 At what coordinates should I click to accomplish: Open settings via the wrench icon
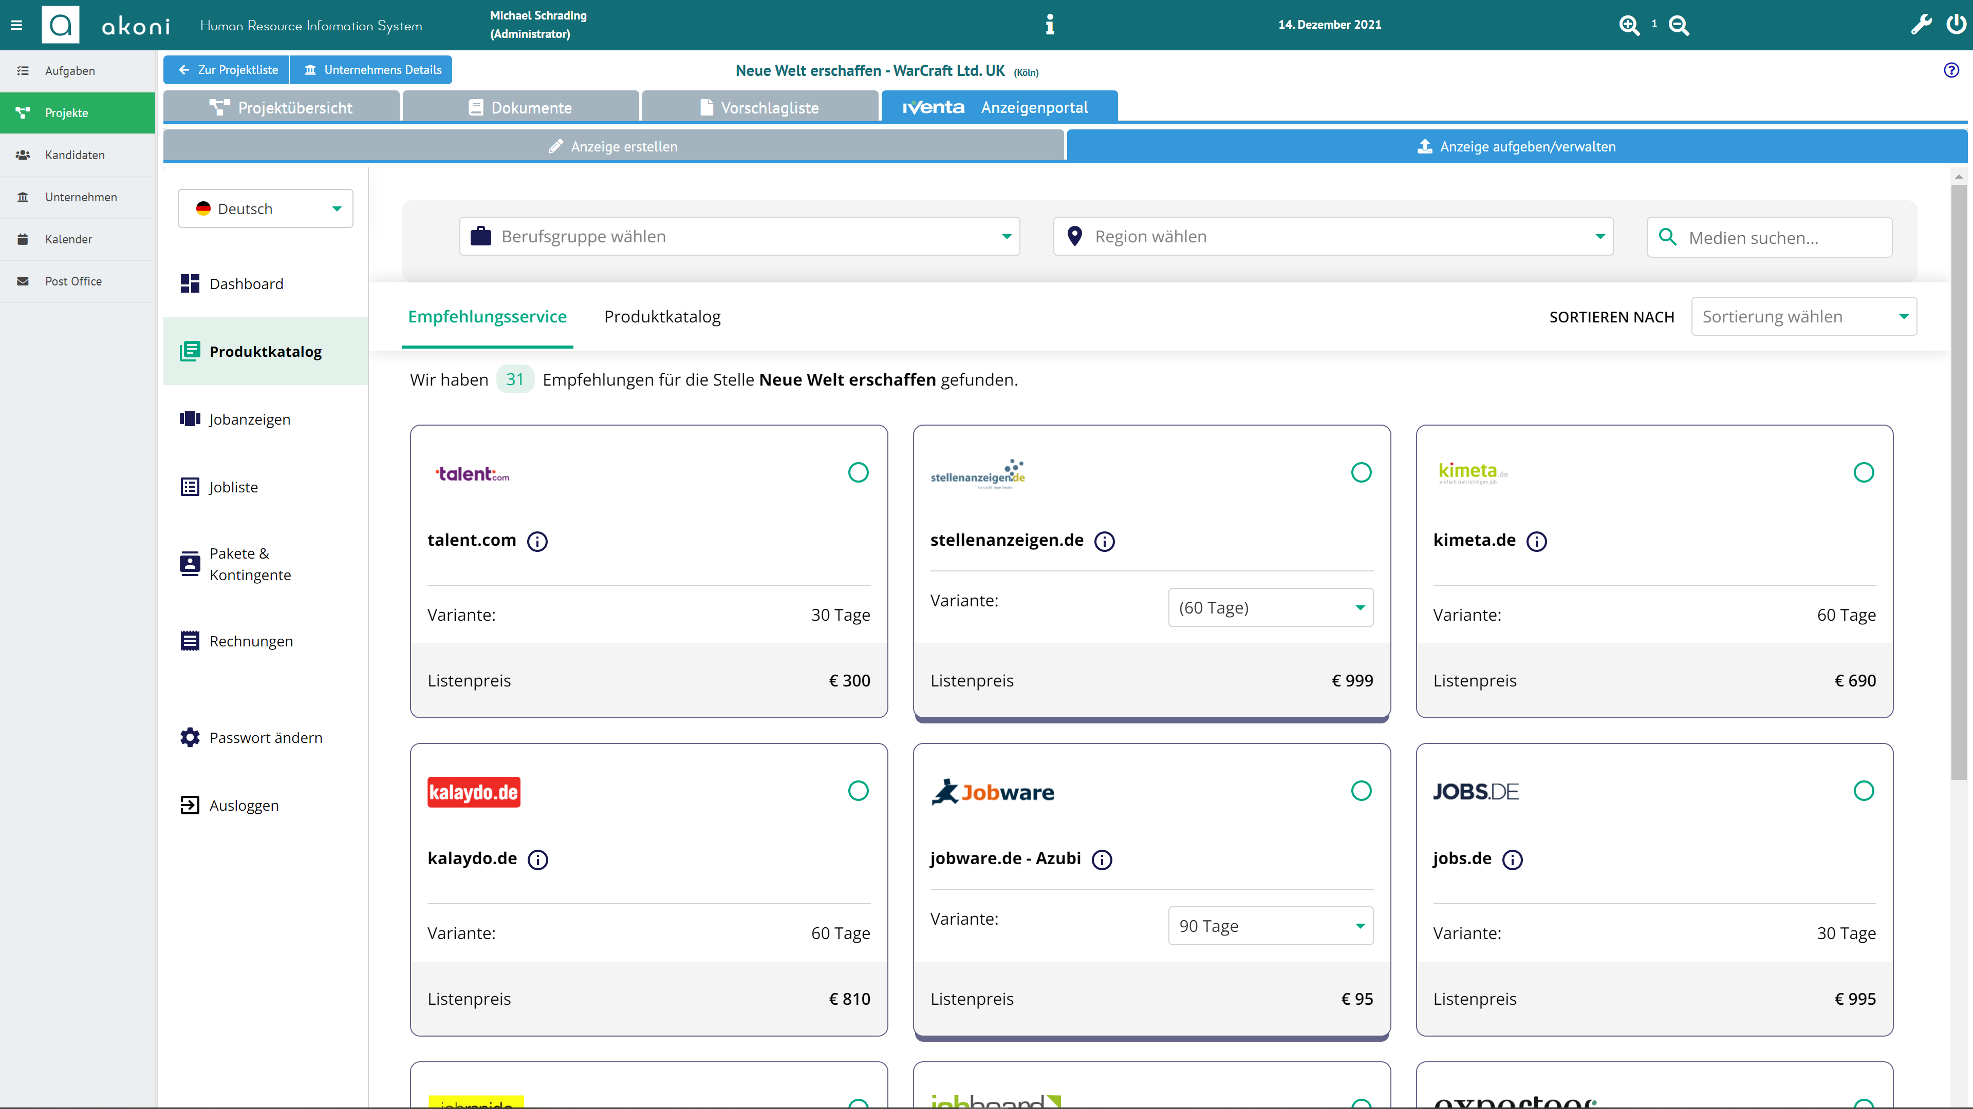pos(1921,25)
